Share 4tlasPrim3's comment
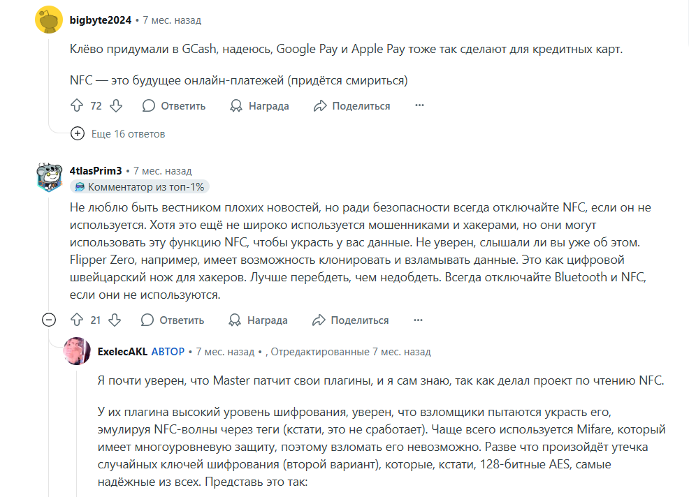The image size is (689, 497). [350, 320]
